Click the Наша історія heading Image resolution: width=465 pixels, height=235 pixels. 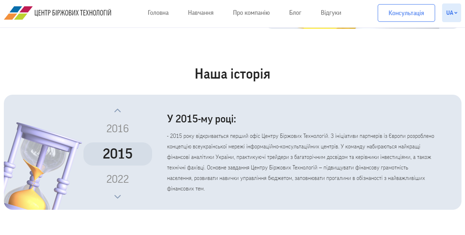[232, 74]
